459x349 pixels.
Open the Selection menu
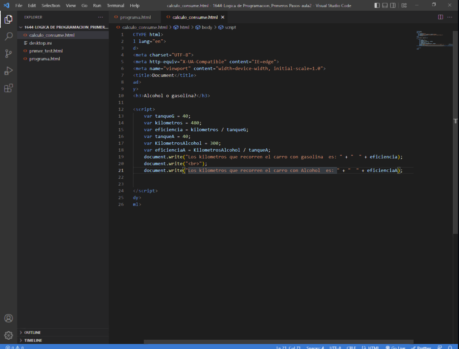point(51,5)
